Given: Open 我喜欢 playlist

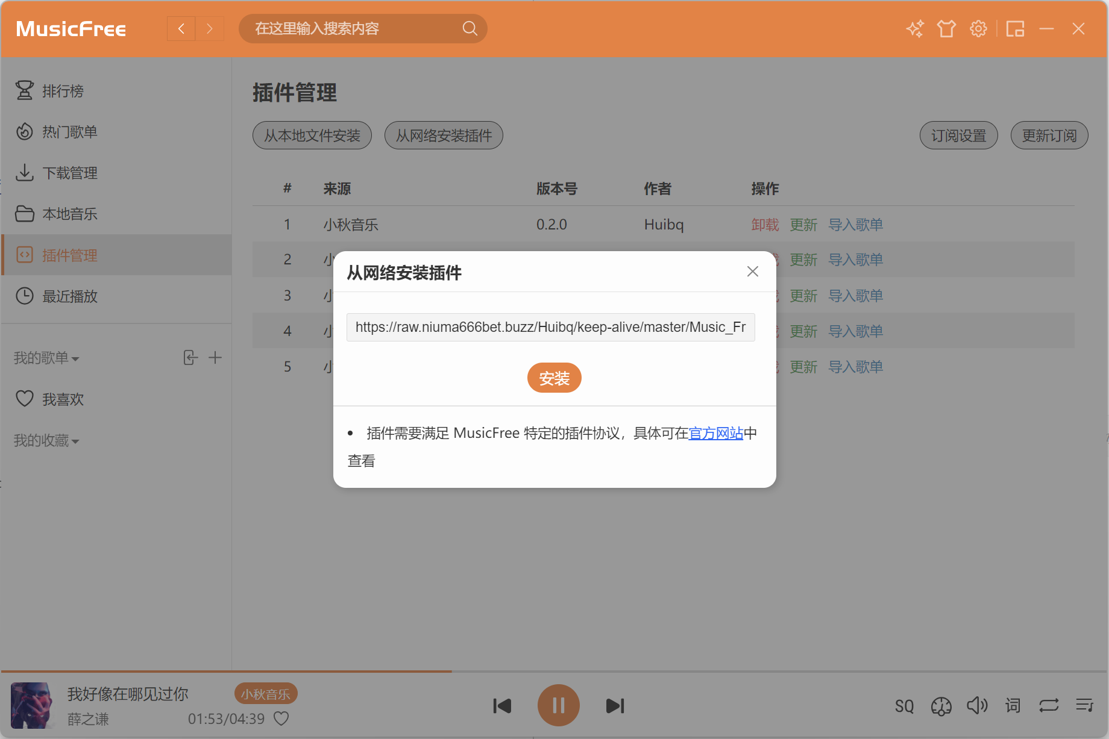Looking at the screenshot, I should [117, 399].
